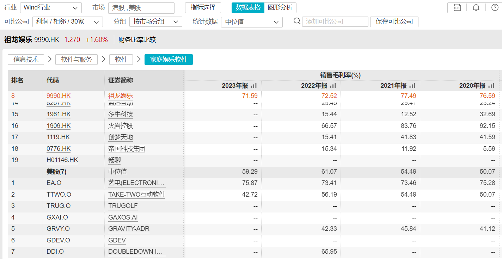The height and width of the screenshot is (259, 502).
Task: Open the 1119.HK code link
Action: tap(58, 137)
